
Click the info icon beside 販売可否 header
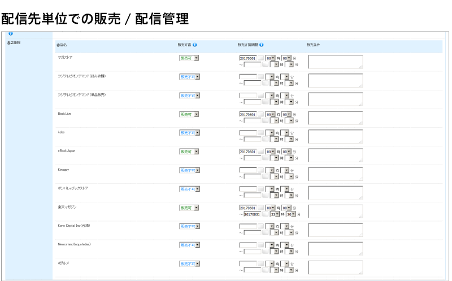pyautogui.click(x=194, y=45)
